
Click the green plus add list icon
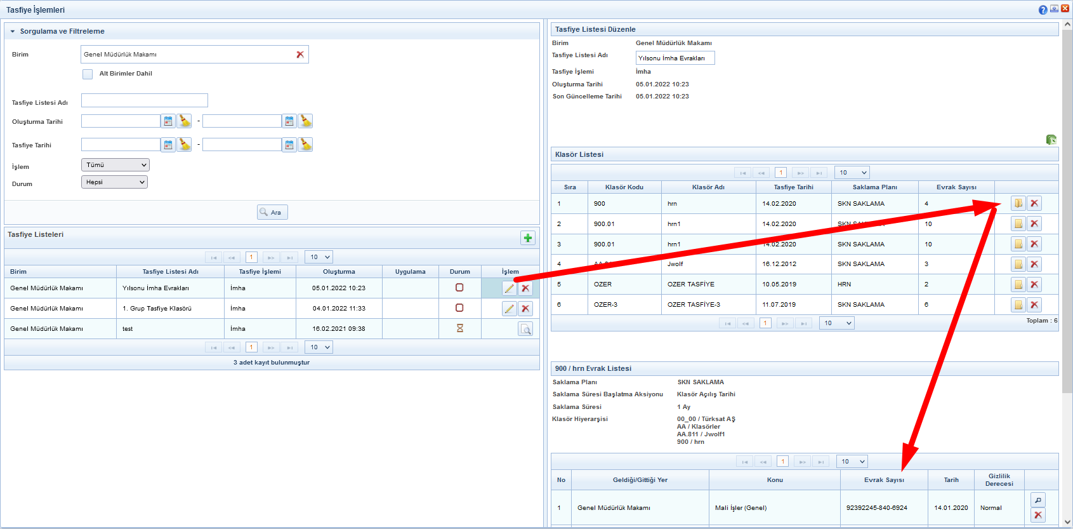pyautogui.click(x=527, y=238)
